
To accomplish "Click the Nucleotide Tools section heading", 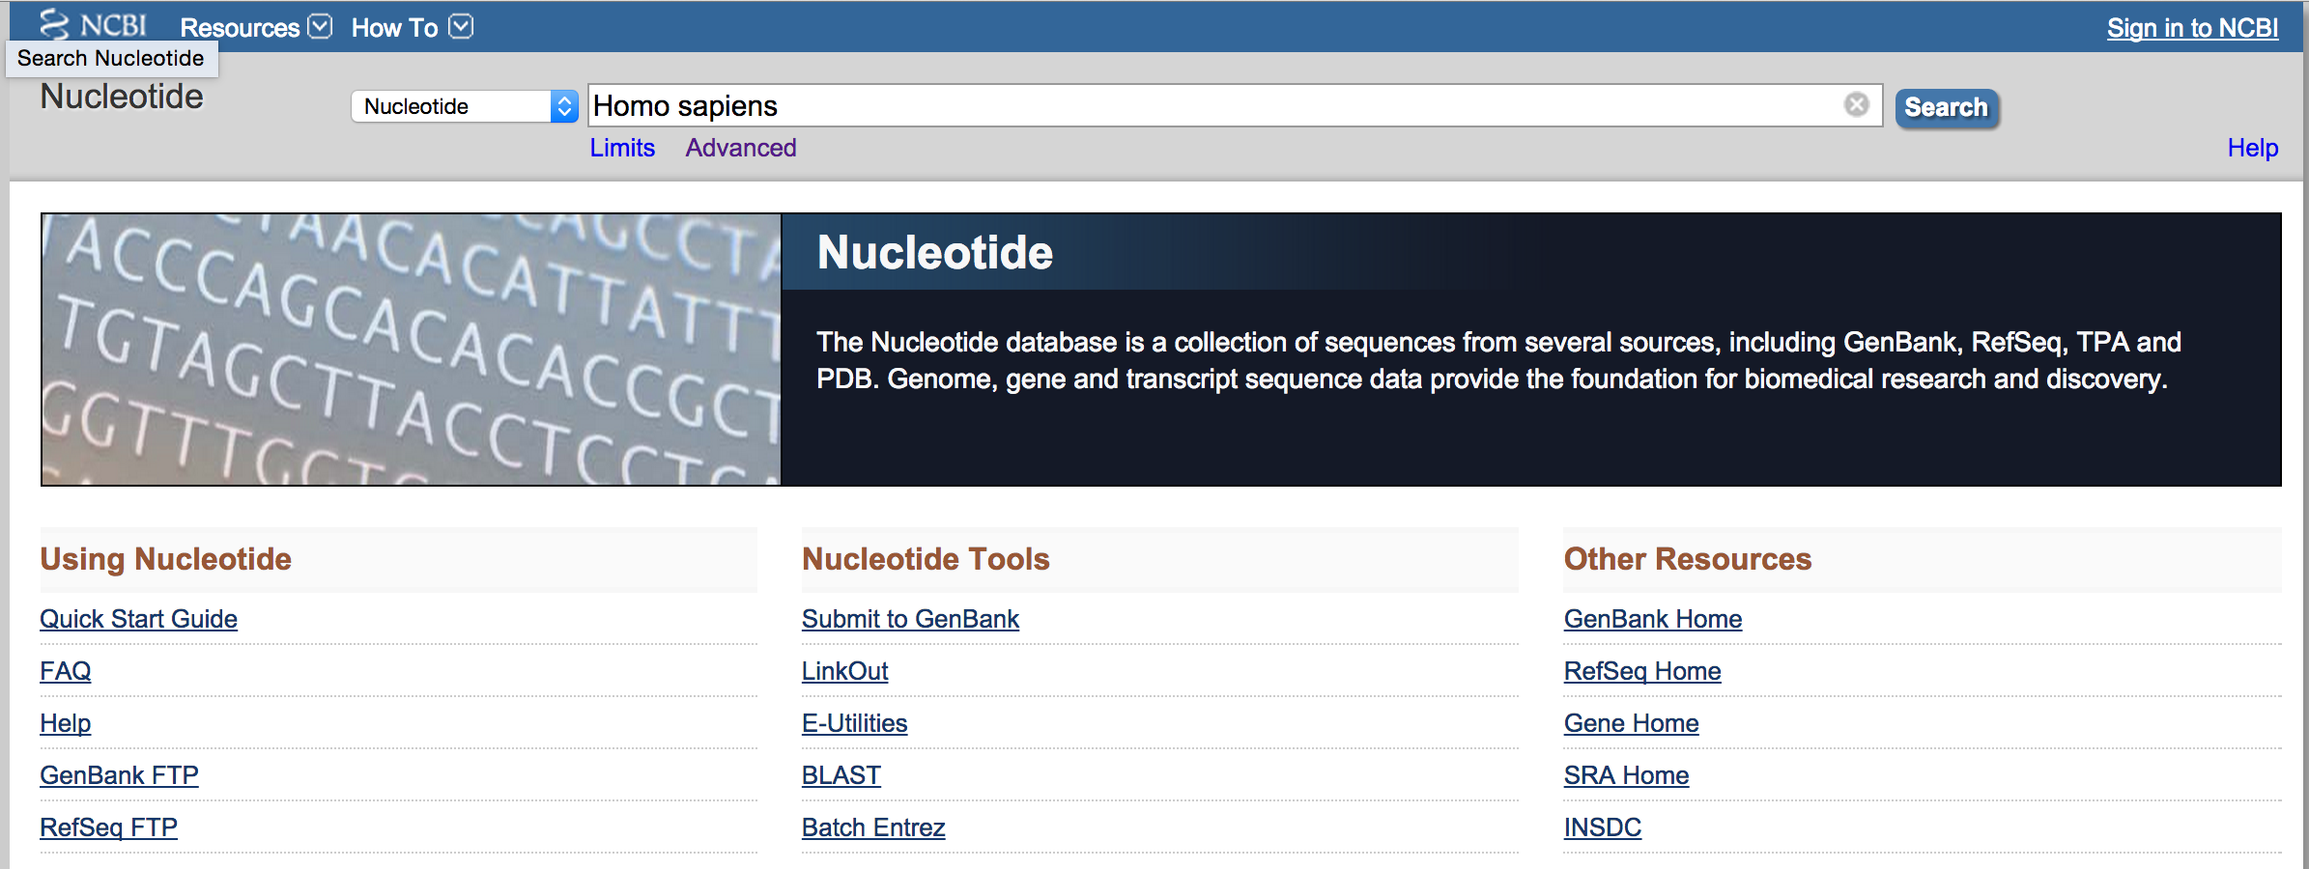I will [926, 559].
